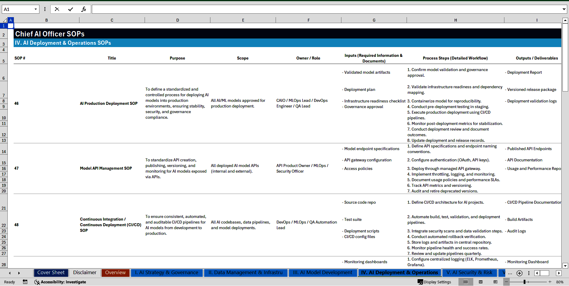Click the Insert Function fx icon

click(84, 9)
